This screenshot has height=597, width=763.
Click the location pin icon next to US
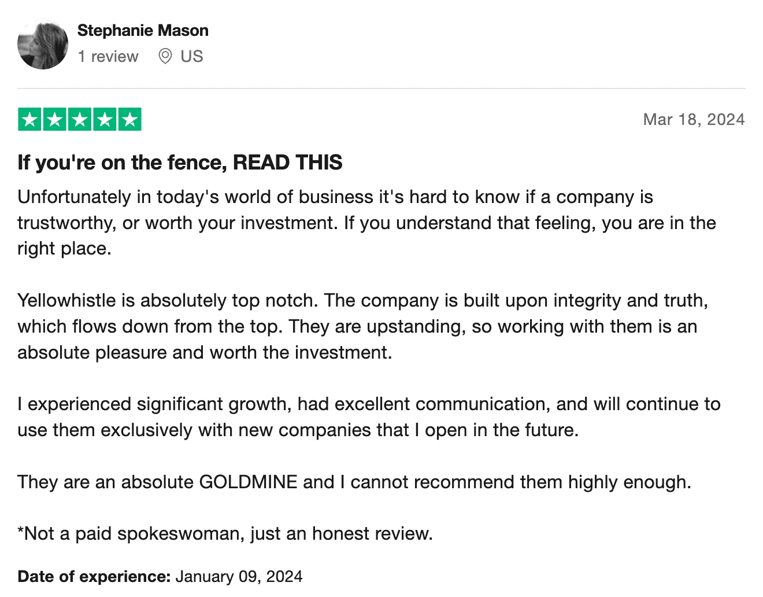[165, 56]
